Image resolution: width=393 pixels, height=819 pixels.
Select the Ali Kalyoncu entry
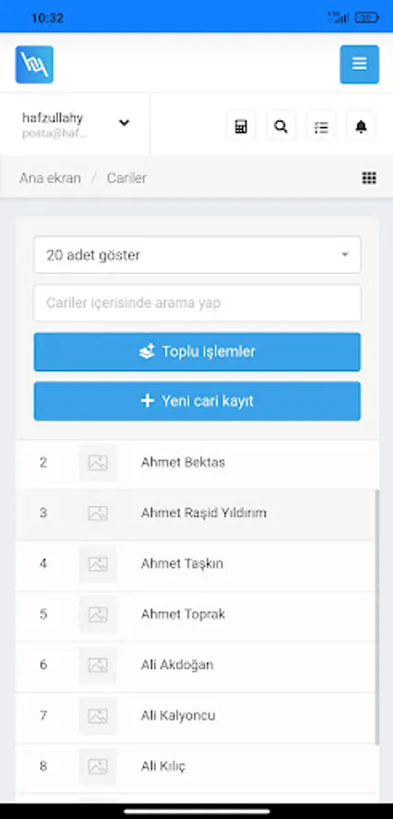pyautogui.click(x=197, y=715)
